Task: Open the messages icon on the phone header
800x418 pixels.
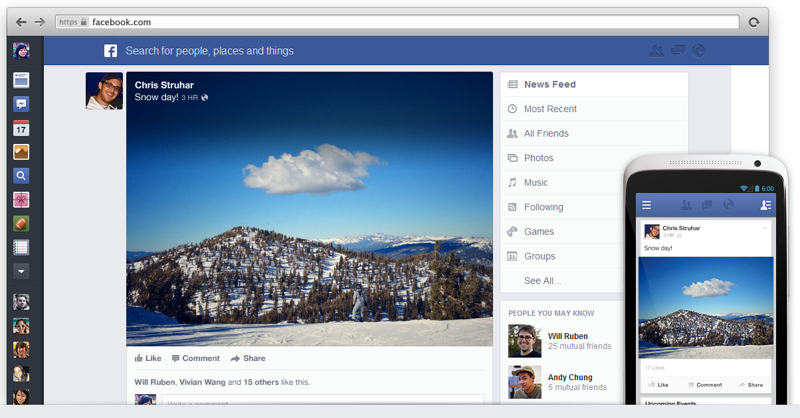Action: pos(708,205)
